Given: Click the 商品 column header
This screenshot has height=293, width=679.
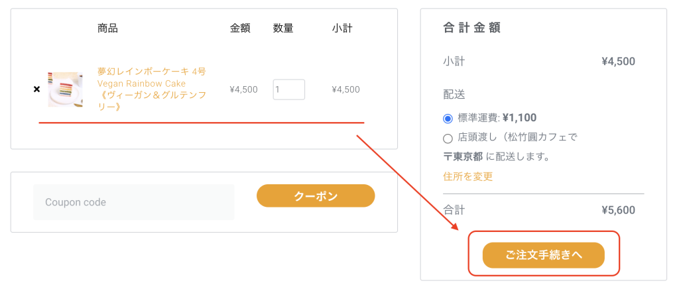Looking at the screenshot, I should (x=107, y=29).
